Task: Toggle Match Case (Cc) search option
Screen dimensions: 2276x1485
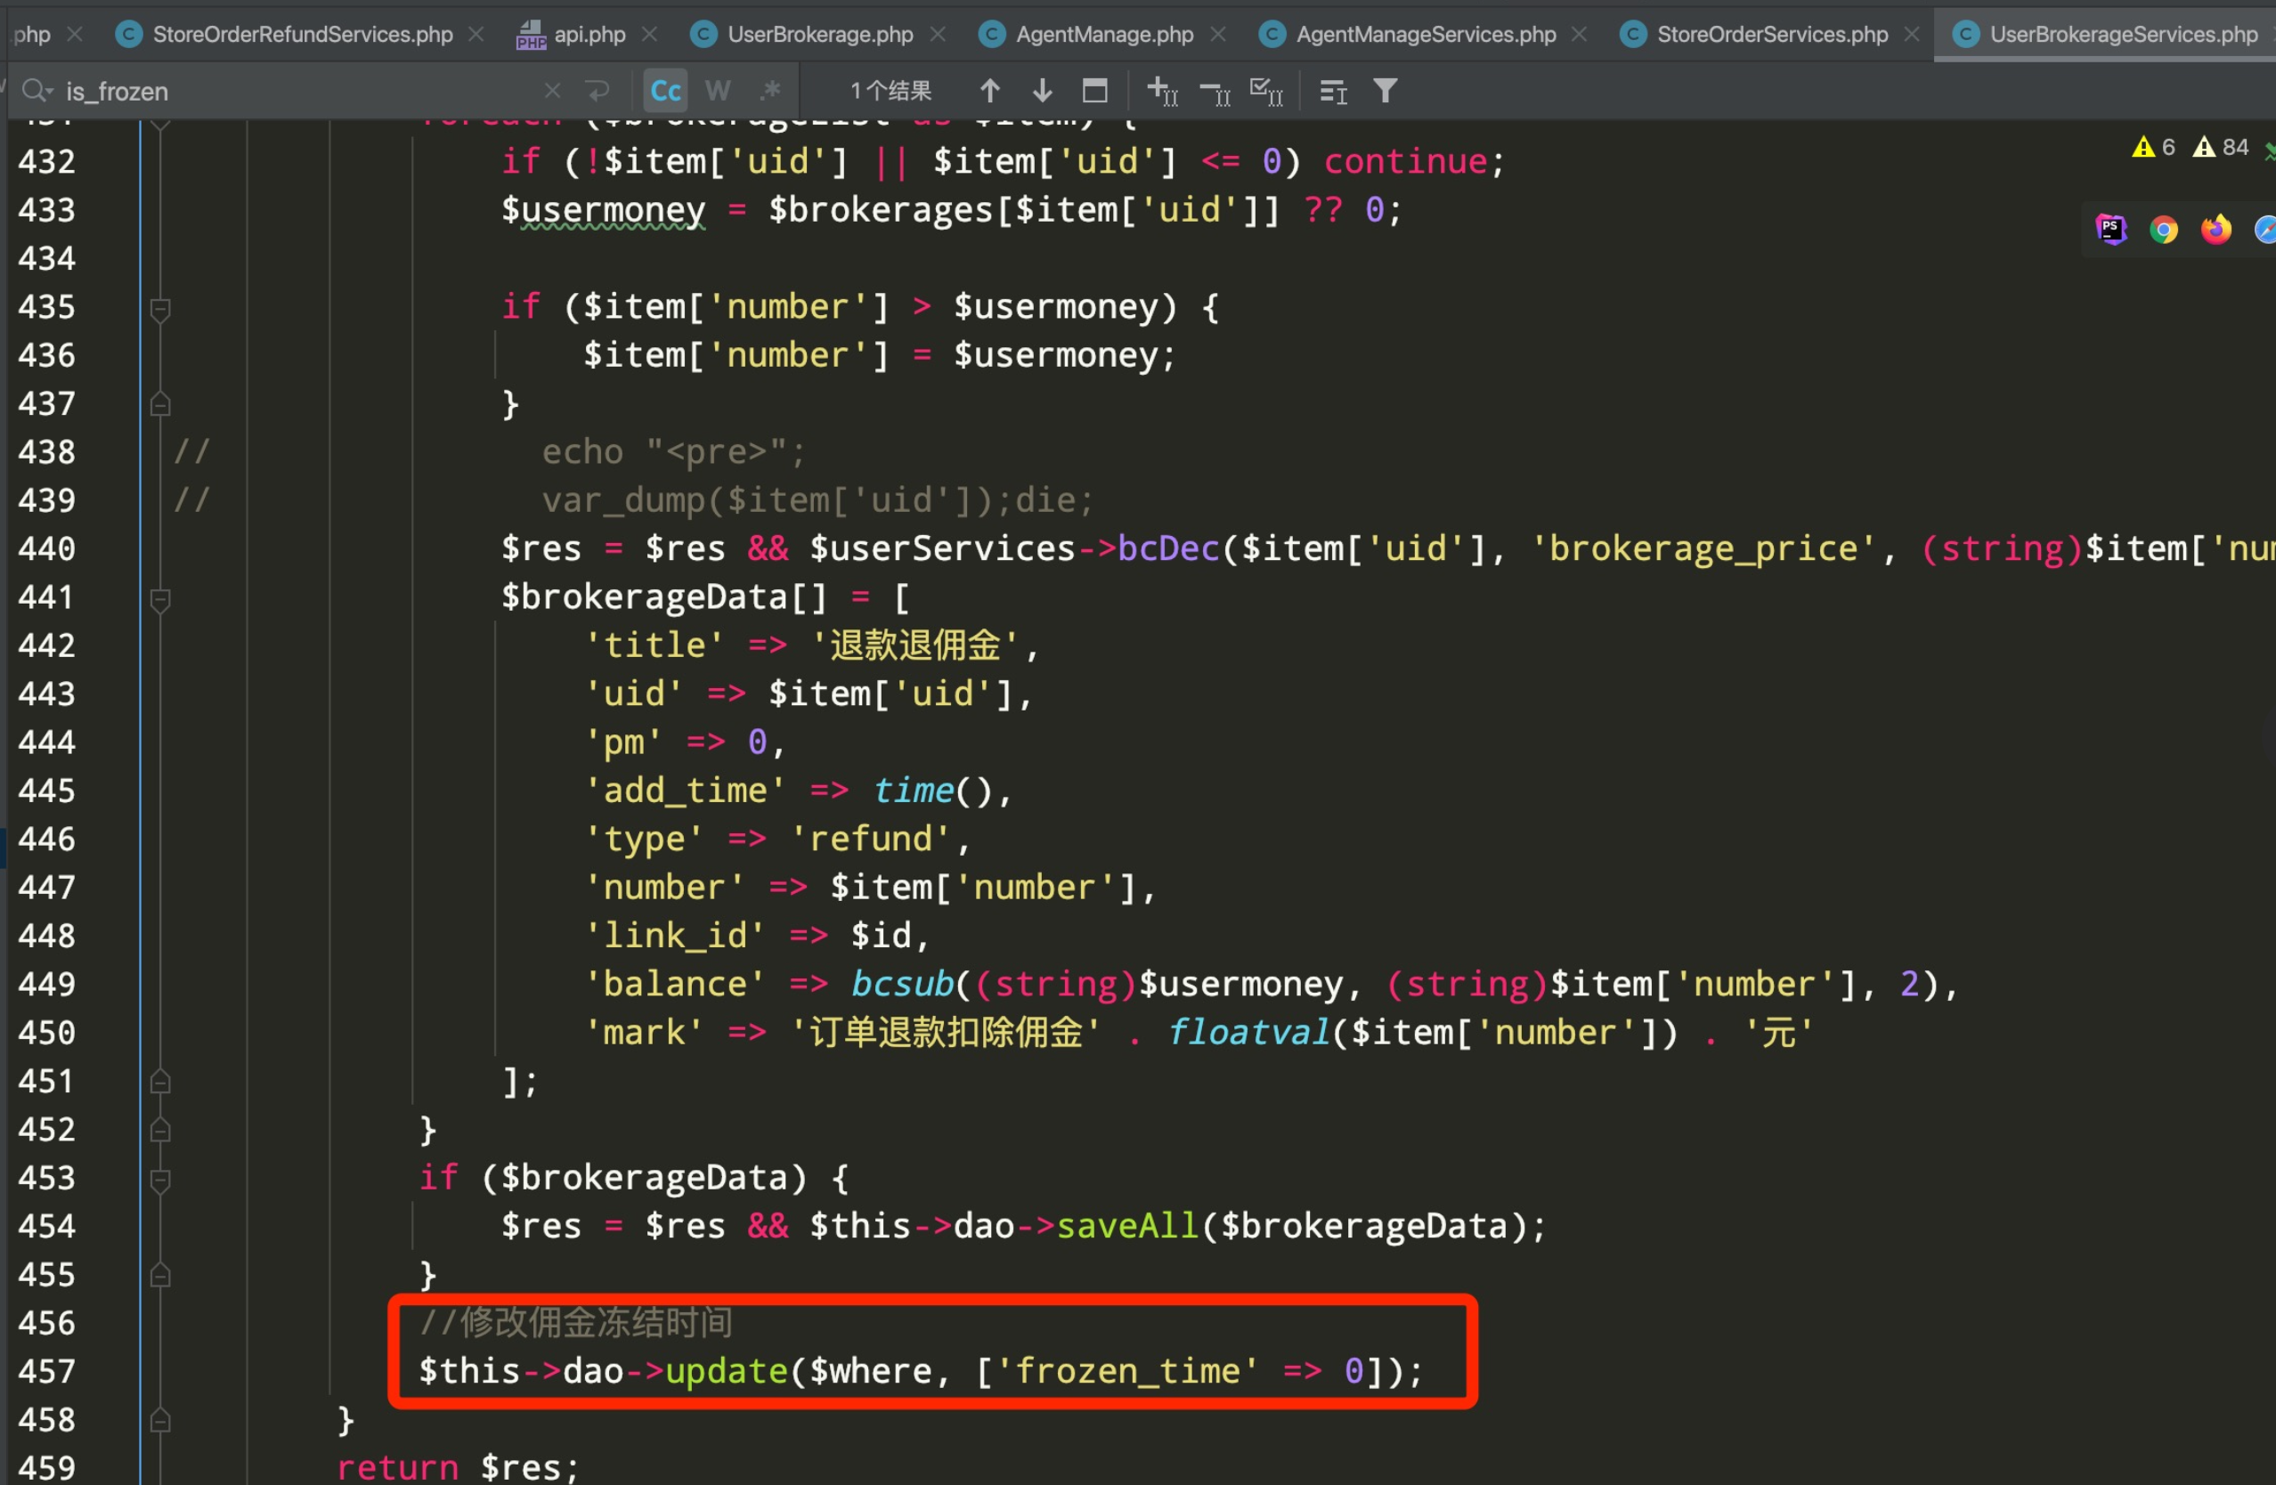Action: coord(665,91)
